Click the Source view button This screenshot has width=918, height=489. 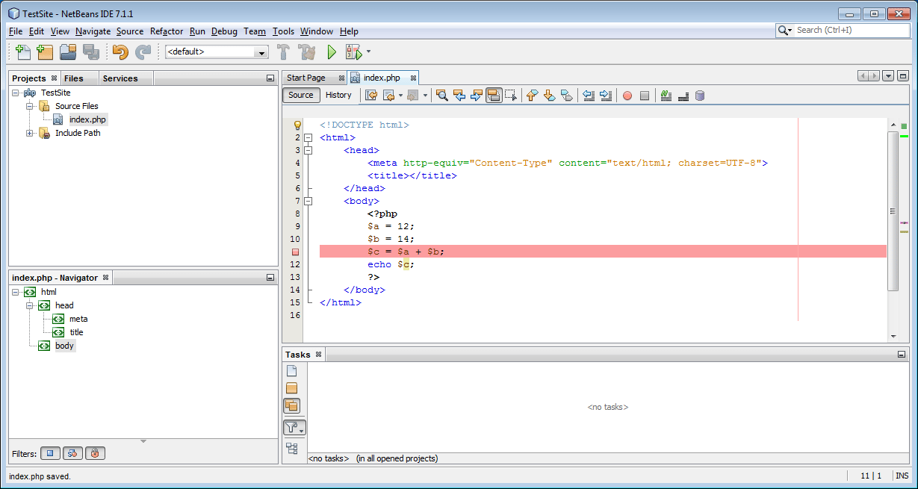[301, 95]
